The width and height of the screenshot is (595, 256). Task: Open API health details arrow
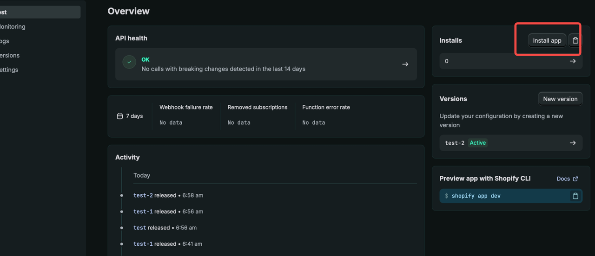(x=405, y=64)
